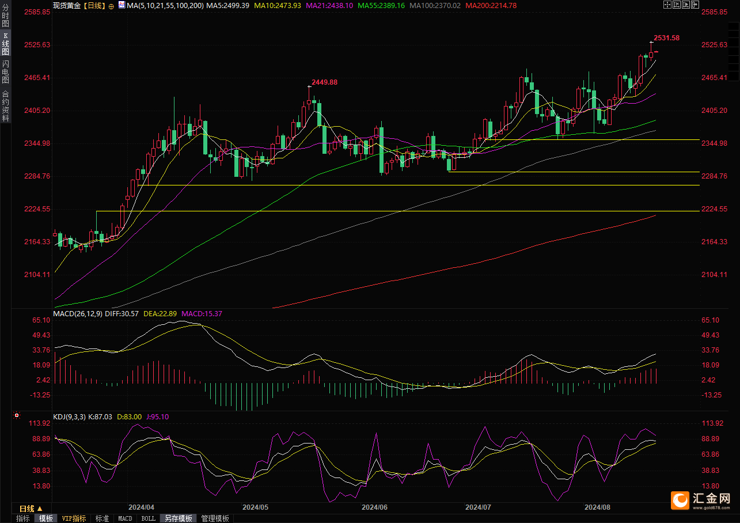The image size is (740, 523).
Task: Switch to 分时图 side tab
Action: pos(5,16)
